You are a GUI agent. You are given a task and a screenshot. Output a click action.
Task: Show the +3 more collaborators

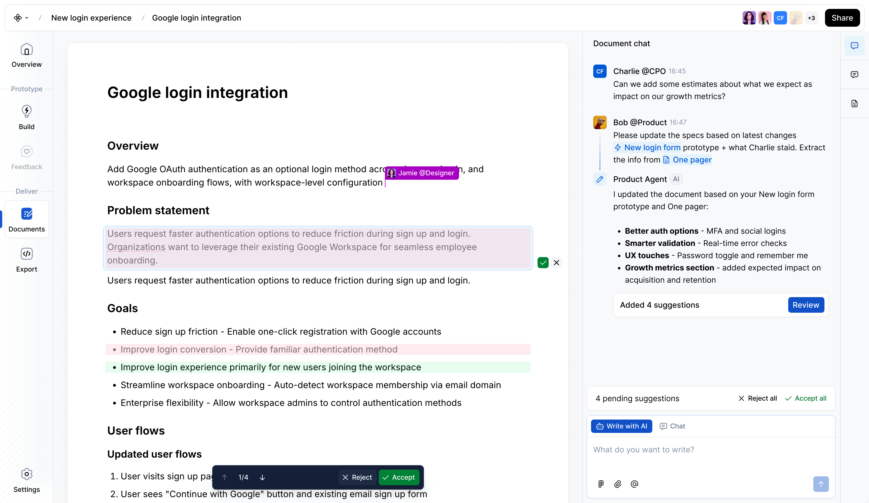tap(811, 18)
